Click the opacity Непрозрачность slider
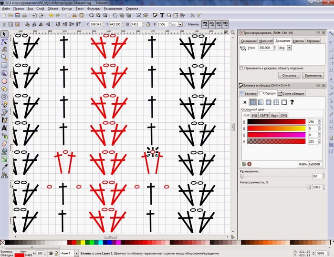 [275, 187]
